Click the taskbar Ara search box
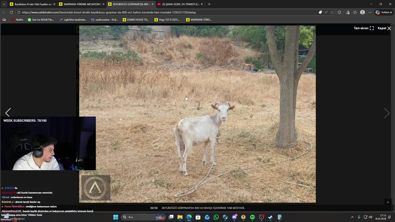 click(x=143, y=217)
